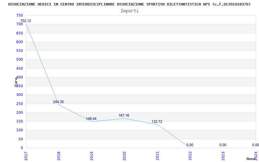
Task: Select the 132.72 data label
Action: [157, 122]
